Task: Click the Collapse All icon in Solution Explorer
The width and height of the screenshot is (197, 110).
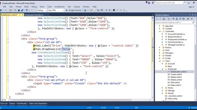Action: (x=180, y=19)
